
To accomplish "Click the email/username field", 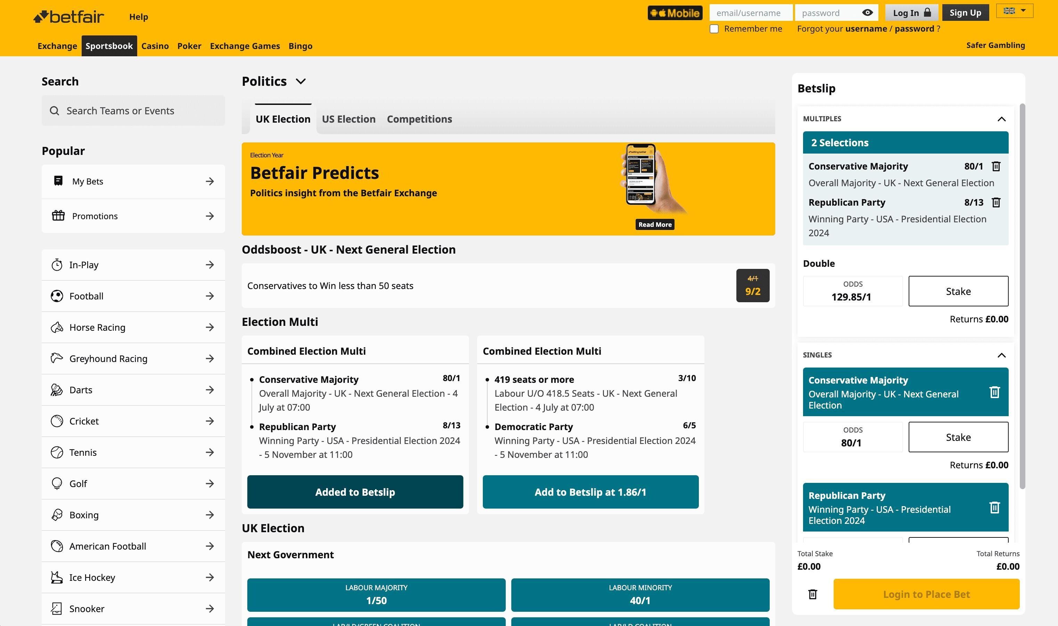I will click(751, 13).
